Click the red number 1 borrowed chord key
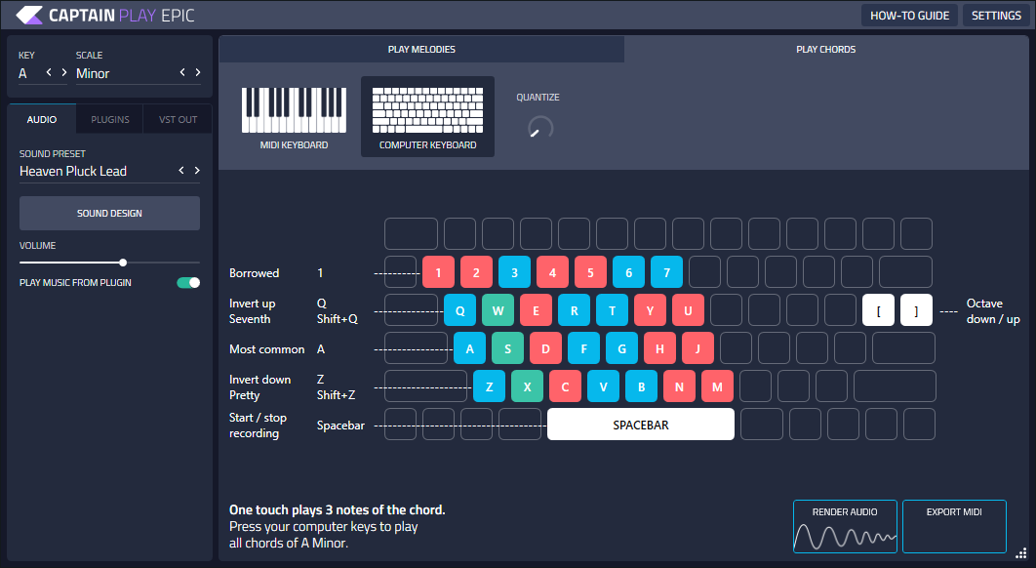This screenshot has width=1036, height=568. (439, 272)
